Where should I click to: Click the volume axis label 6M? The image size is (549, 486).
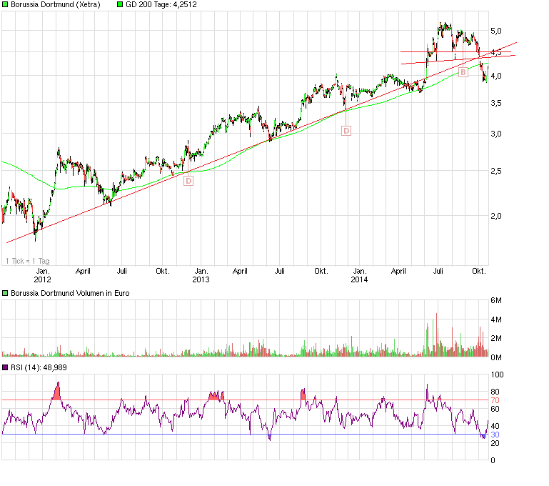(x=496, y=300)
